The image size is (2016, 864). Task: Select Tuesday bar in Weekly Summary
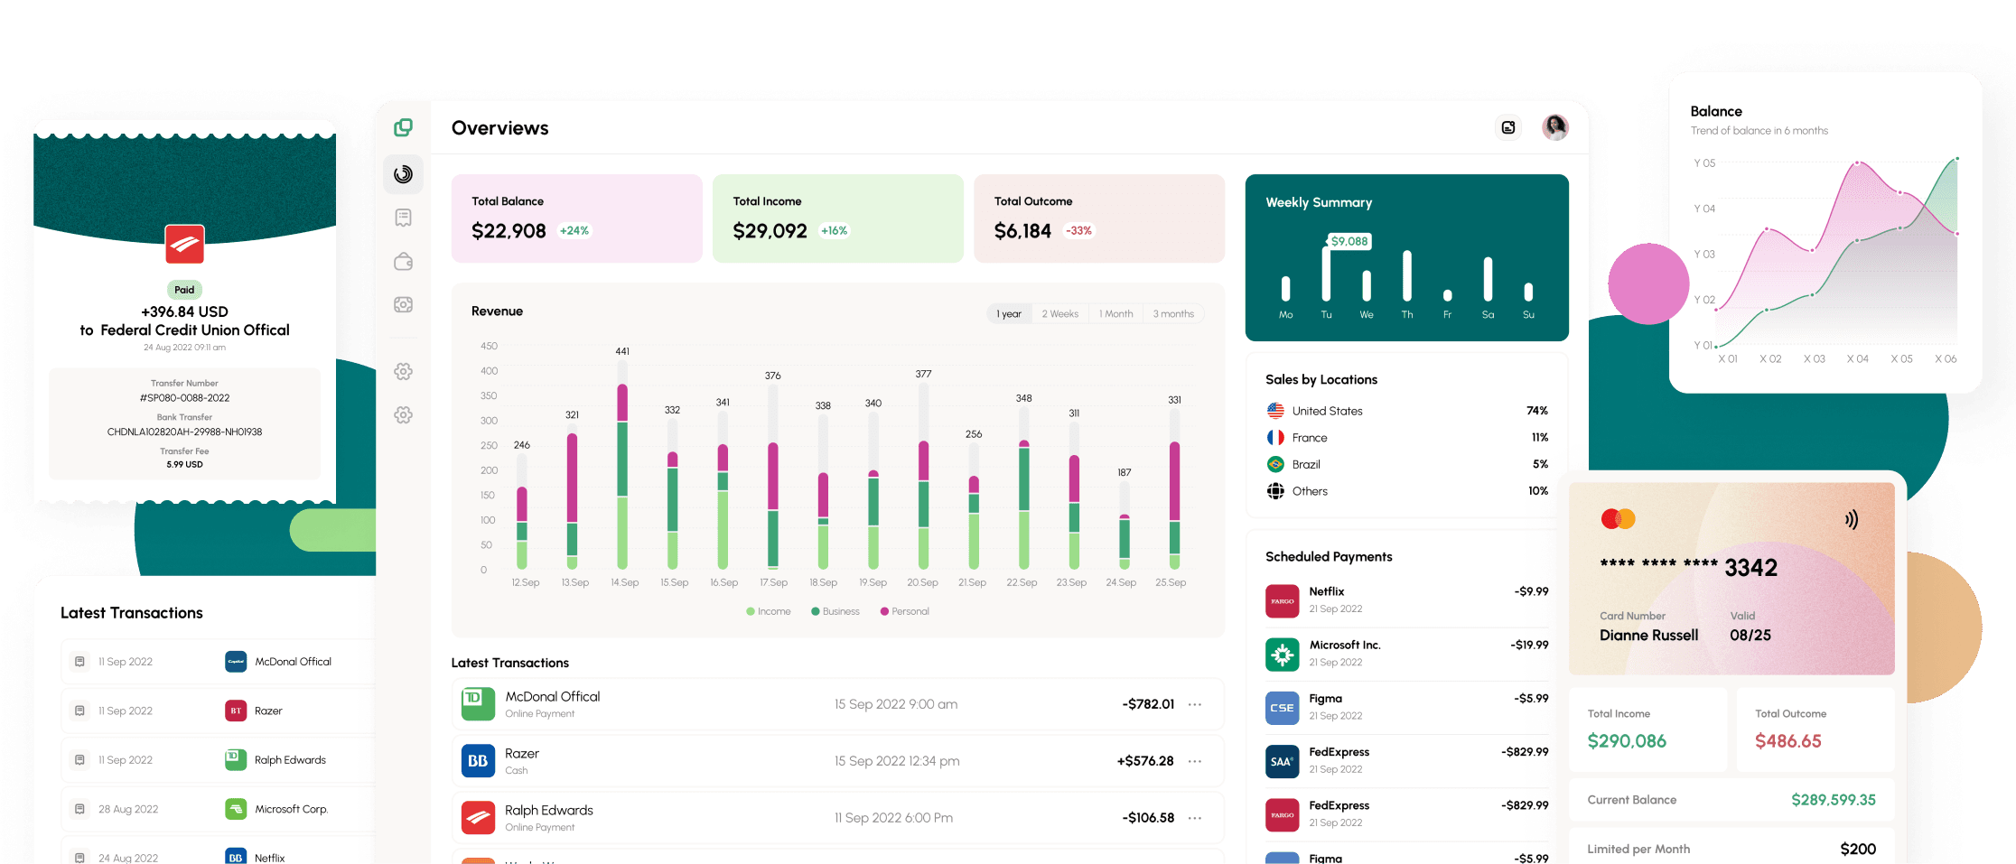[x=1326, y=275]
